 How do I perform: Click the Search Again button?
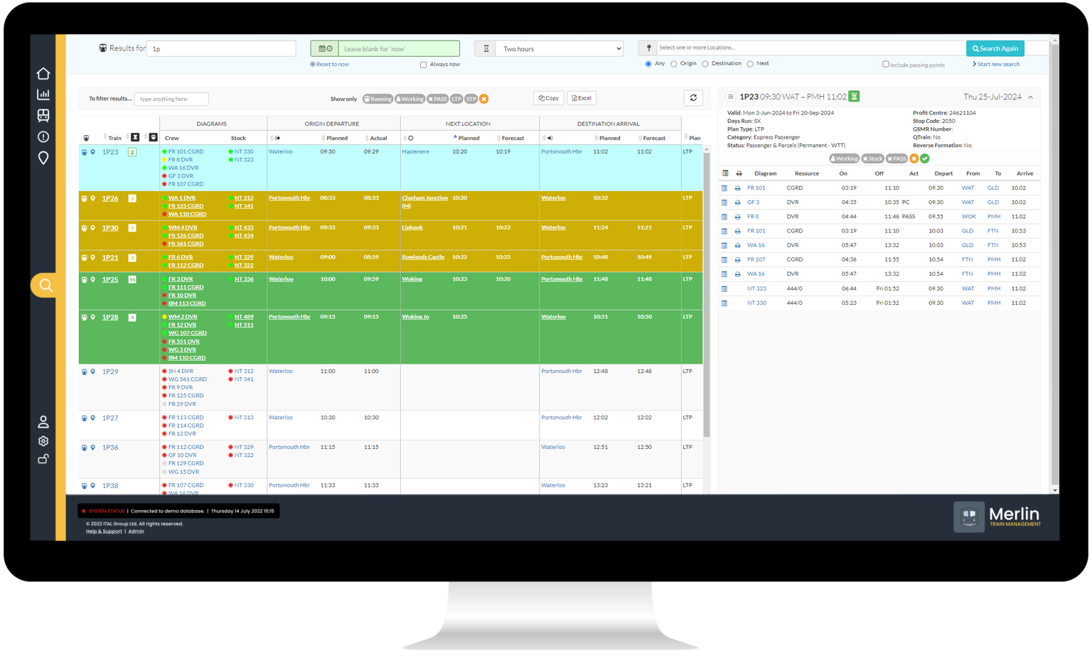pyautogui.click(x=995, y=48)
